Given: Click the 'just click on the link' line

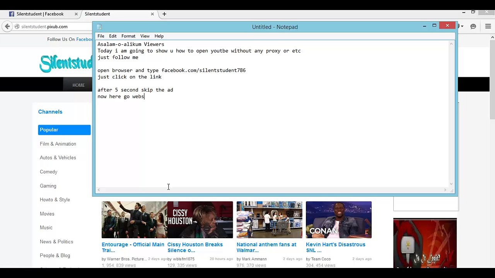Looking at the screenshot, I should (x=130, y=77).
